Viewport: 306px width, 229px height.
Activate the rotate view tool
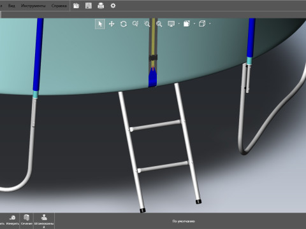124,24
